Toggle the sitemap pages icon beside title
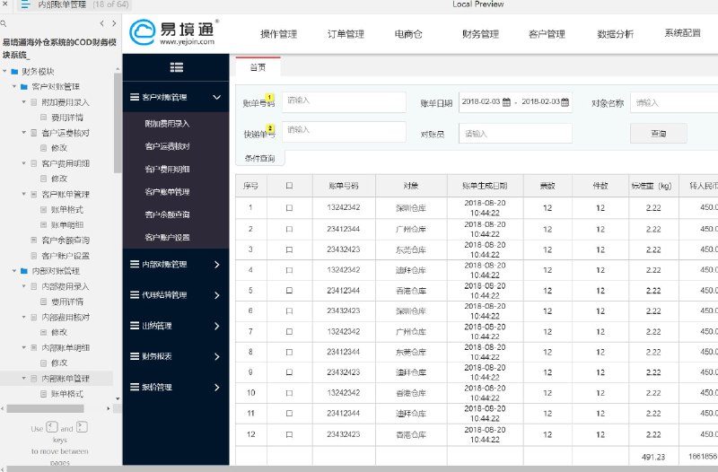718x472 pixels. pyautogui.click(x=25, y=4)
